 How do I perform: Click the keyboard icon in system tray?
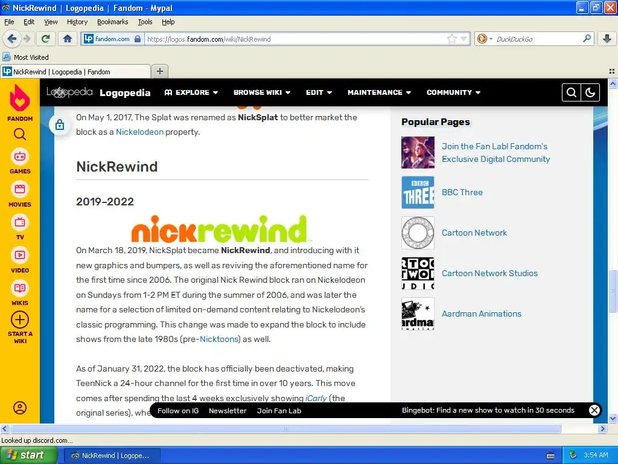point(550,456)
